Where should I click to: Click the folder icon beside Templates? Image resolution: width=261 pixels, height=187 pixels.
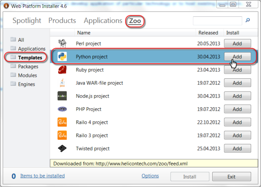tap(13, 57)
